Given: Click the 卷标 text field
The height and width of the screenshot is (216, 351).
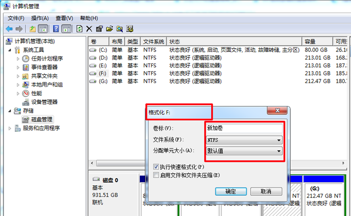Looking at the screenshot, I should 244,128.
